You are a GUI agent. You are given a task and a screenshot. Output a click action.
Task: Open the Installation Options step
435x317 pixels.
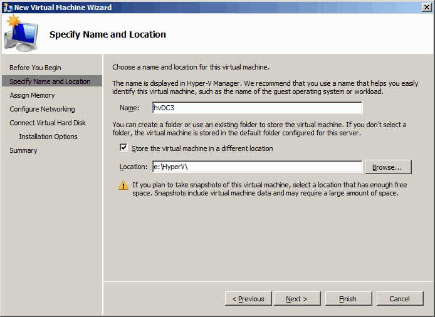pos(48,137)
